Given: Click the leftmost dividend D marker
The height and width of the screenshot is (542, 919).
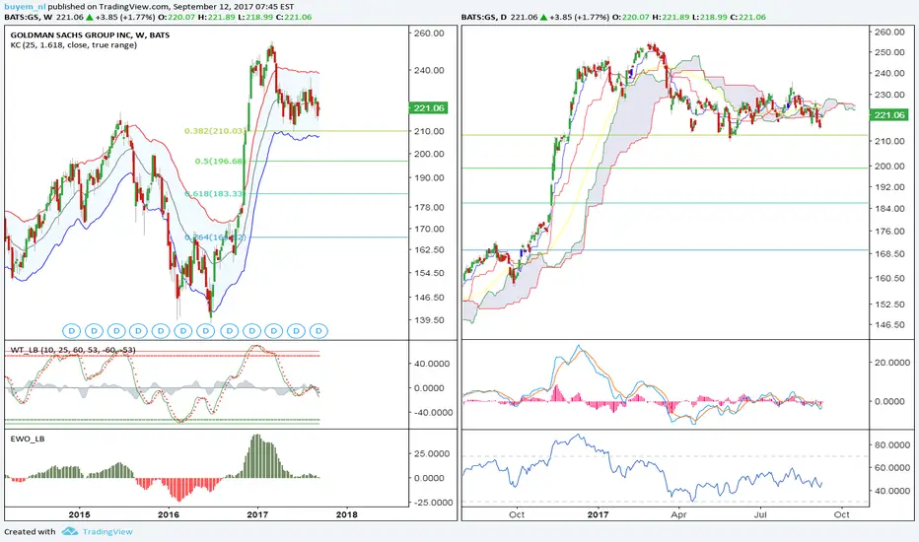Looking at the screenshot, I should [72, 331].
